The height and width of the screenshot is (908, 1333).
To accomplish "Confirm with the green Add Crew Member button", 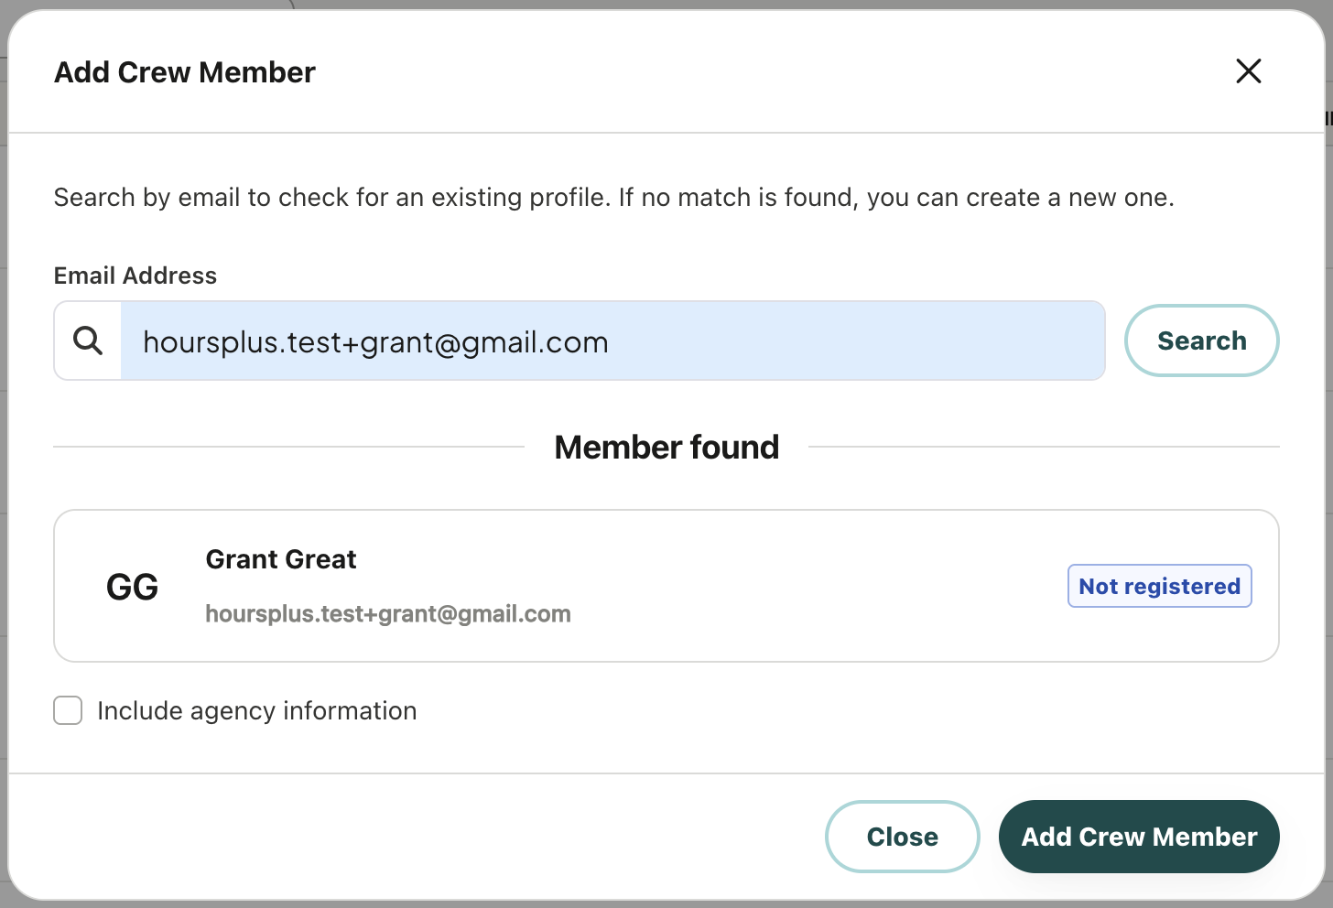I will pos(1139,837).
